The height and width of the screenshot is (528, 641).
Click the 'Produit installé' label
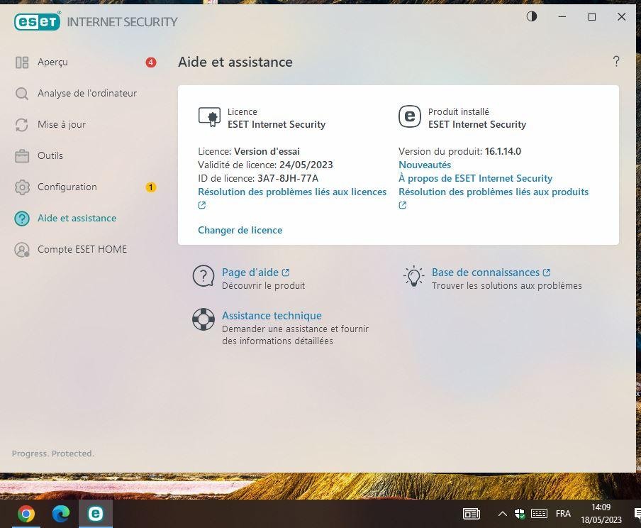click(458, 111)
